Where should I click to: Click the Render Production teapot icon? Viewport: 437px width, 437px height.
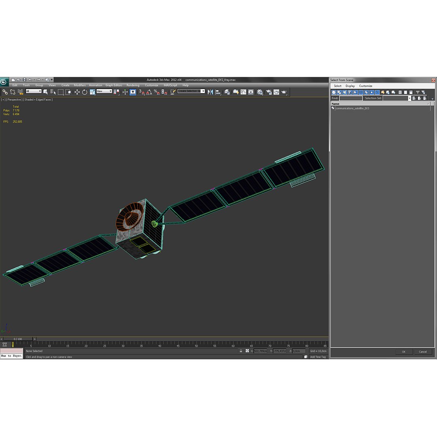click(284, 92)
